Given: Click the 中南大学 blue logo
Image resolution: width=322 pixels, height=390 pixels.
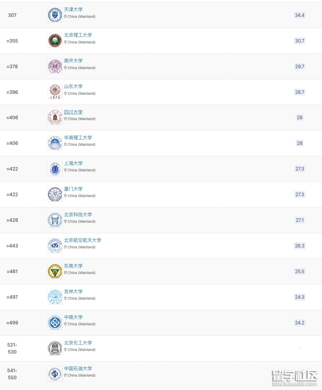Looking at the screenshot, I should click(x=55, y=323).
